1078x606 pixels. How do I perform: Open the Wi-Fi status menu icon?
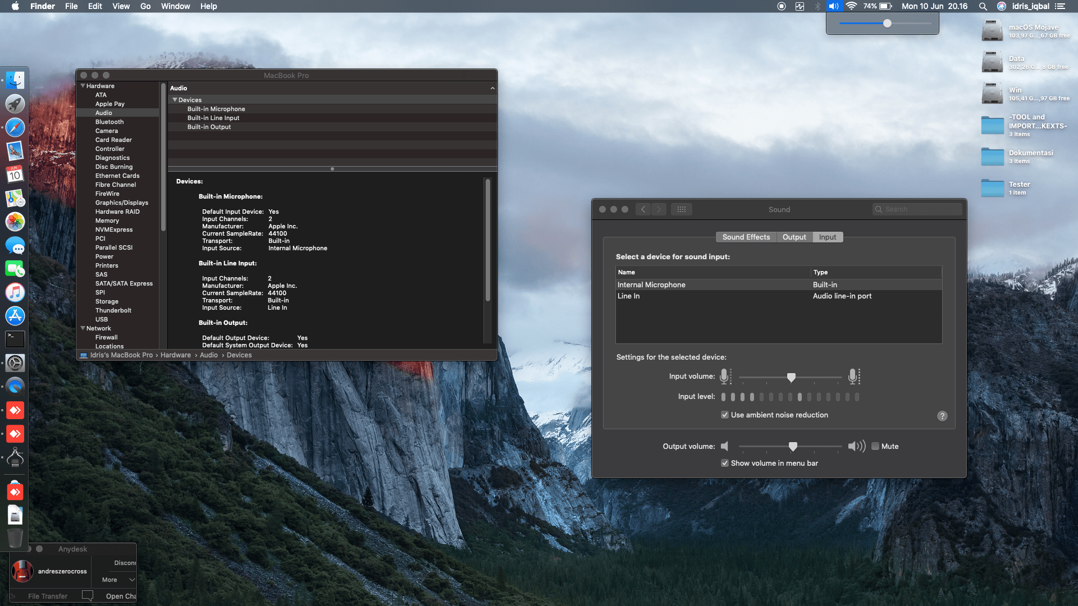pos(851,6)
